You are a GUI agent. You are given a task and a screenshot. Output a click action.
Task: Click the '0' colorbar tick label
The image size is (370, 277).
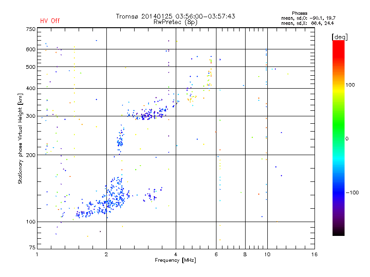pos(346,138)
